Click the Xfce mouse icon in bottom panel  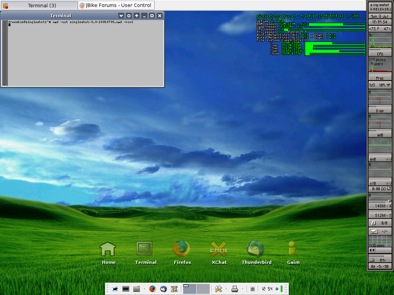pos(115,289)
